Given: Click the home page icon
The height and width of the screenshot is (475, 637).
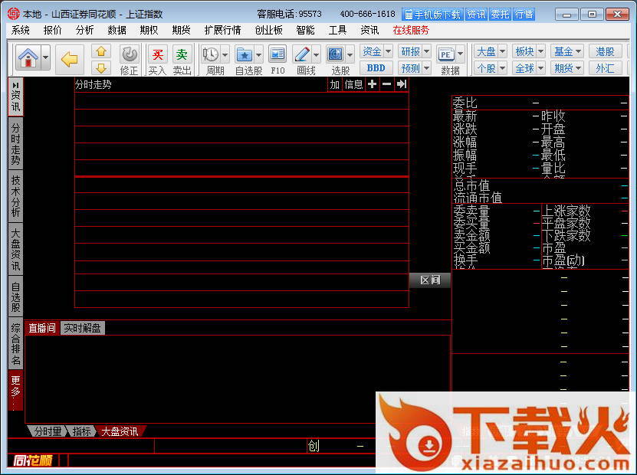Looking at the screenshot, I should point(28,57).
